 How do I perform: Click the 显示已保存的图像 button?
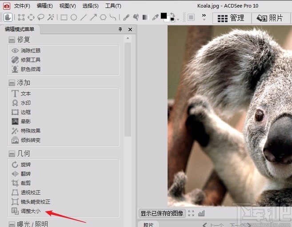(x=162, y=213)
